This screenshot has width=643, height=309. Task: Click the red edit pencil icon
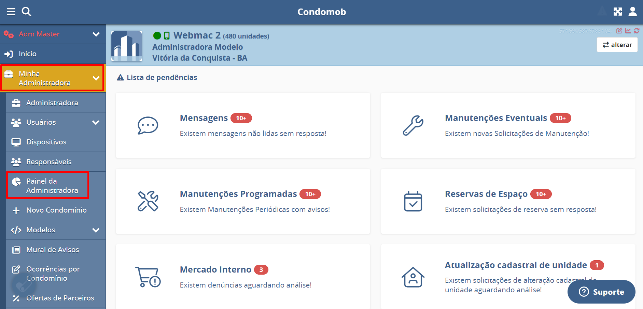pyautogui.click(x=619, y=31)
